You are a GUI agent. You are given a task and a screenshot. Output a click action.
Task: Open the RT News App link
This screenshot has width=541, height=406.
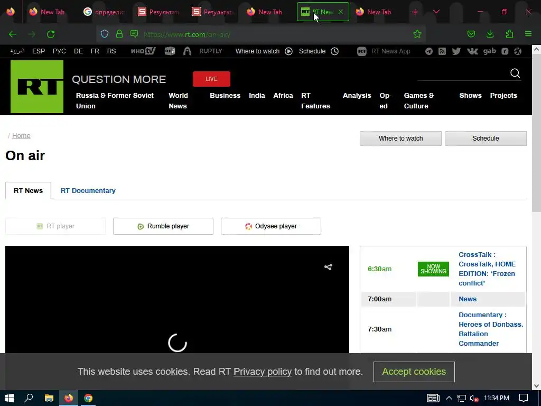384,51
